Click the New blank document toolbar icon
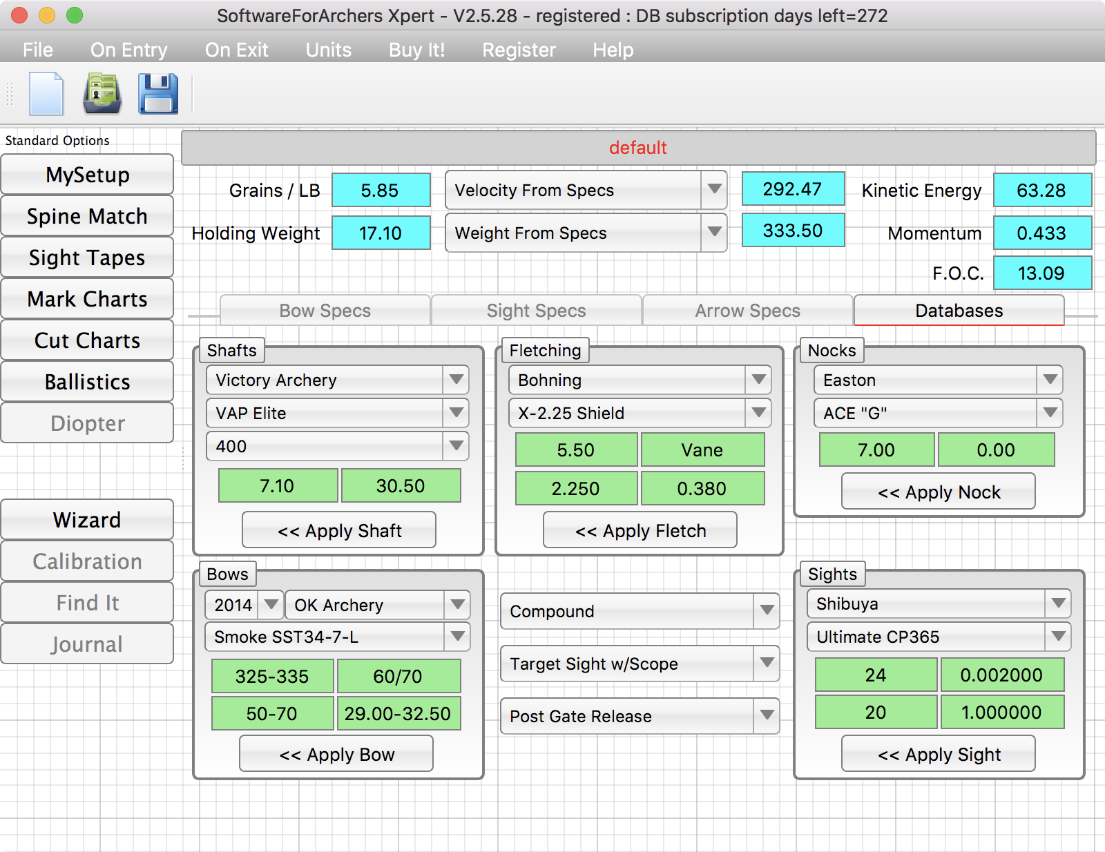This screenshot has width=1105, height=852. coord(46,93)
